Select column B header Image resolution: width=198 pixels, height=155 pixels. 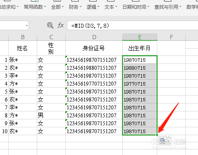23,37
